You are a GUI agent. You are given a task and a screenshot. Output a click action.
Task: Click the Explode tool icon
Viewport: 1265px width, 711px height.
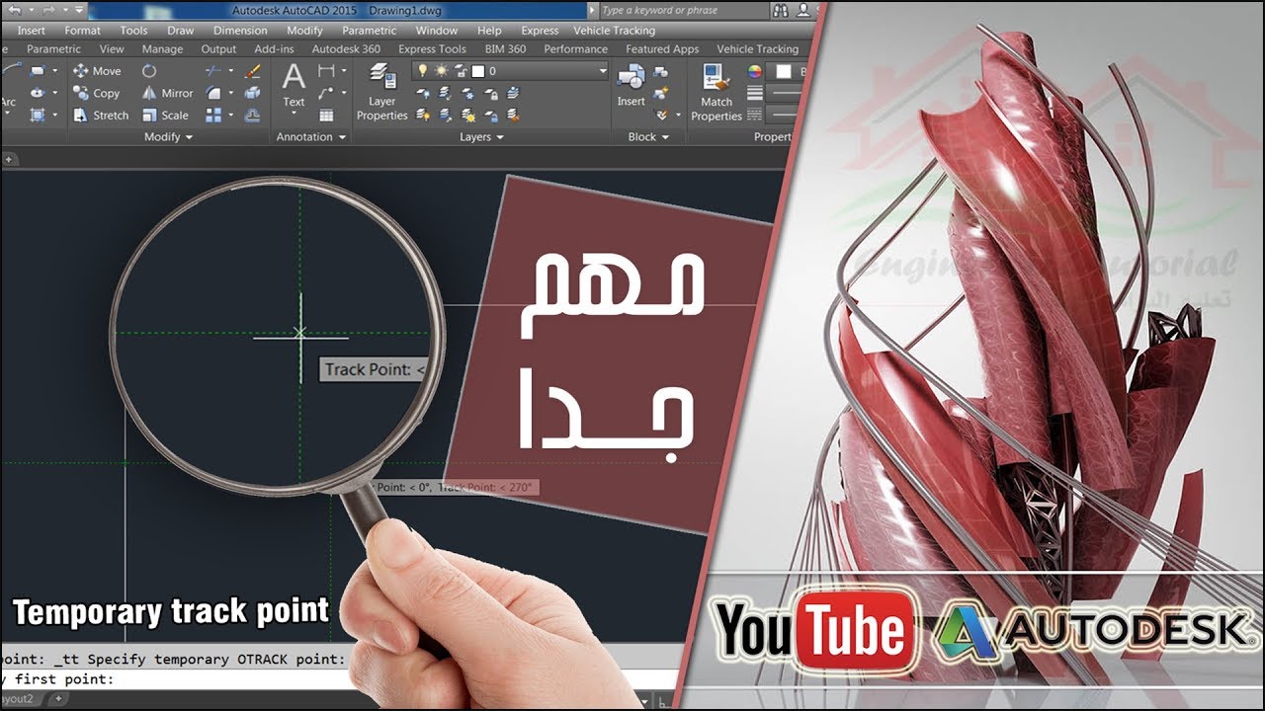pos(252,93)
